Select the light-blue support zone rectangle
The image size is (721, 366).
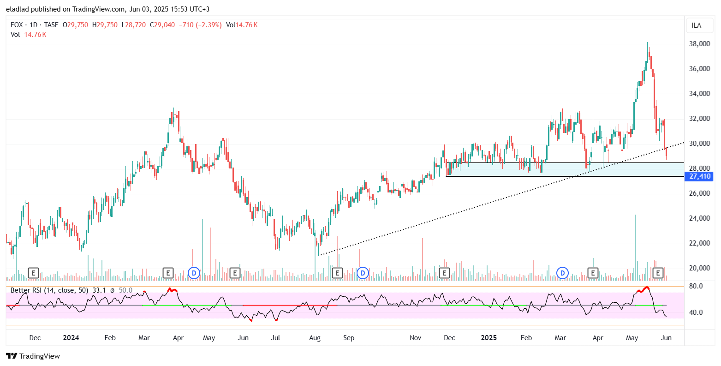(x=565, y=169)
